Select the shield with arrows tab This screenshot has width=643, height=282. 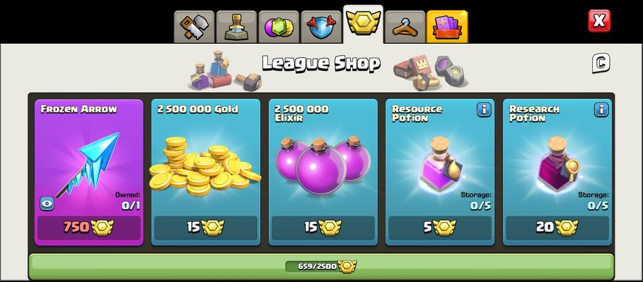click(x=321, y=27)
